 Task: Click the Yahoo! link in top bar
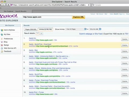click(93, 14)
